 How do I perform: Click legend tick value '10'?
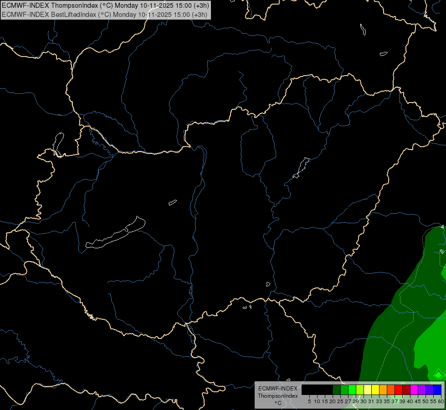click(317, 401)
